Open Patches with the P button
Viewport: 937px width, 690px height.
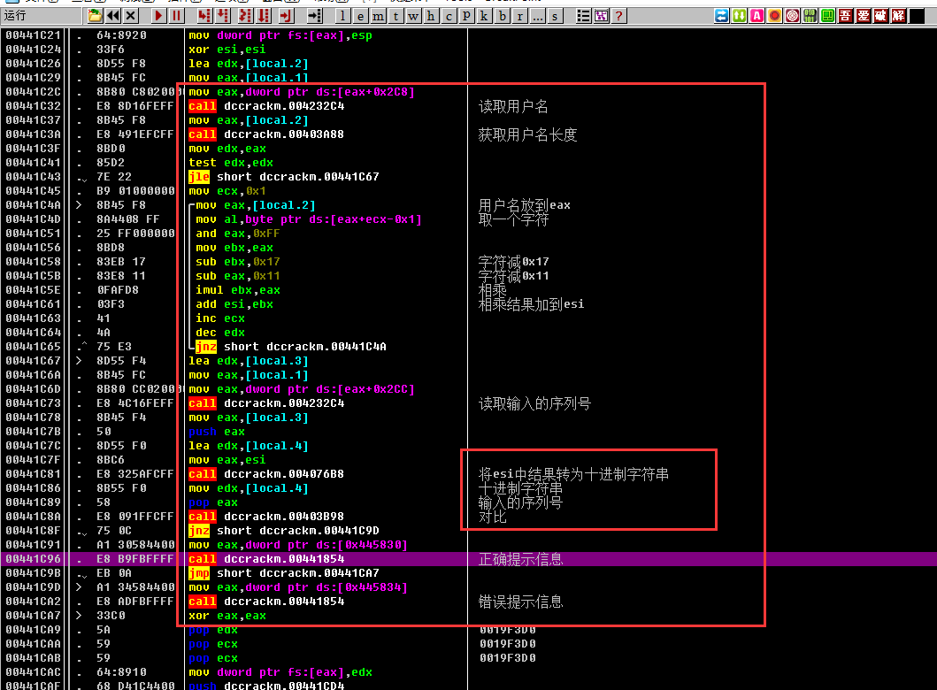466,16
